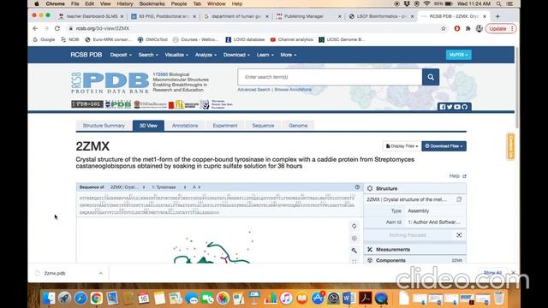Open the MyPDB dropdown
The width and height of the screenshot is (548, 308).
[x=458, y=55]
